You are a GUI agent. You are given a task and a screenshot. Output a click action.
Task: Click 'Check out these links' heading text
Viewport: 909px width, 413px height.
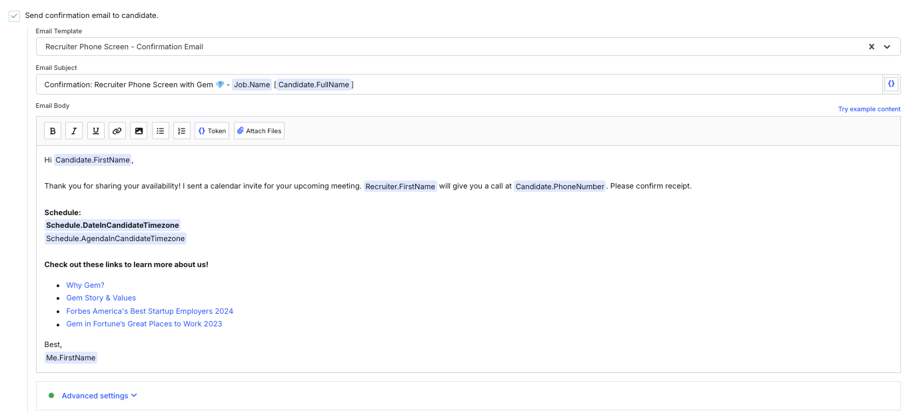pyautogui.click(x=127, y=264)
